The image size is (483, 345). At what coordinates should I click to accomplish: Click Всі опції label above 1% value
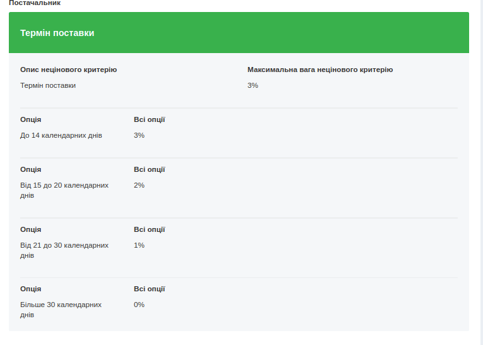[x=149, y=229]
